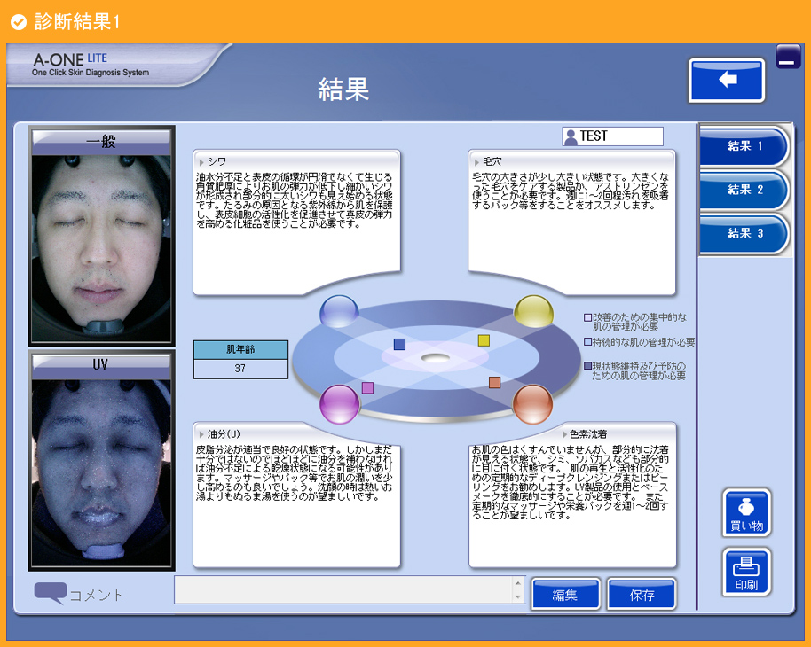Screen dimensions: 811x647
Task: Switch to the 結果 2 tab
Action: pos(745,191)
